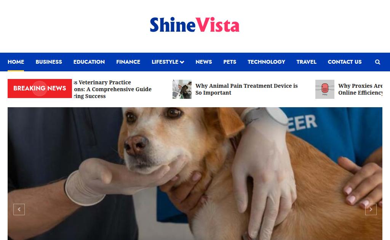Open the animal pain treatment thumbnail

(x=182, y=89)
